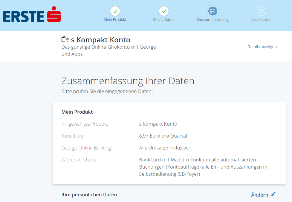The height and width of the screenshot is (202, 292).
Task: Click the Jetzt kaufen package step icon
Action: (262, 11)
